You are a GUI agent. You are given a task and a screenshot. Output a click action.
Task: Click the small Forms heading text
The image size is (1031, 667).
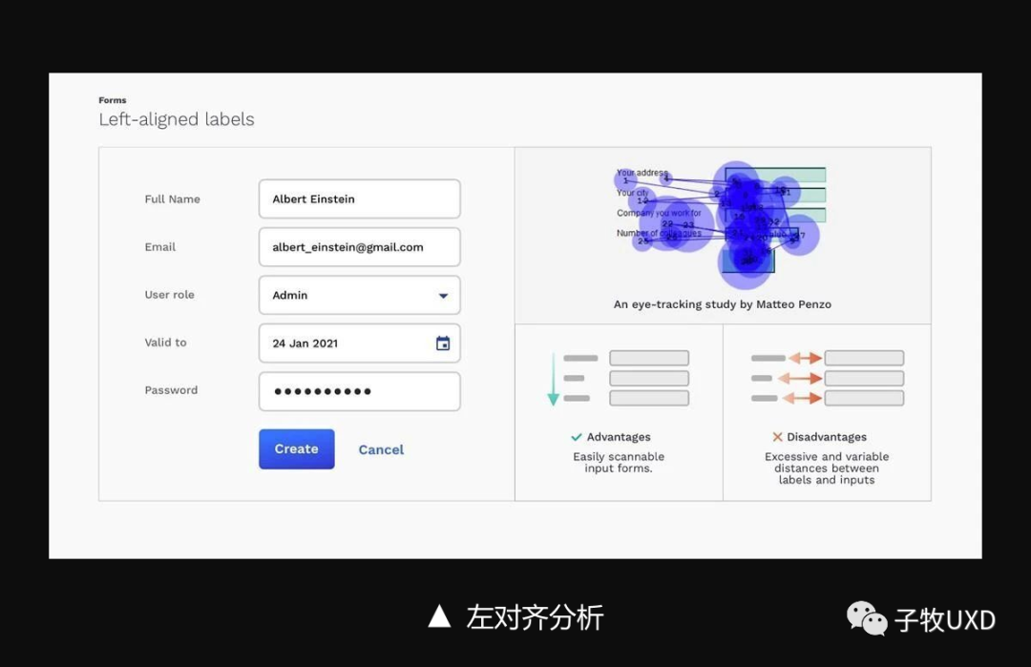point(113,100)
